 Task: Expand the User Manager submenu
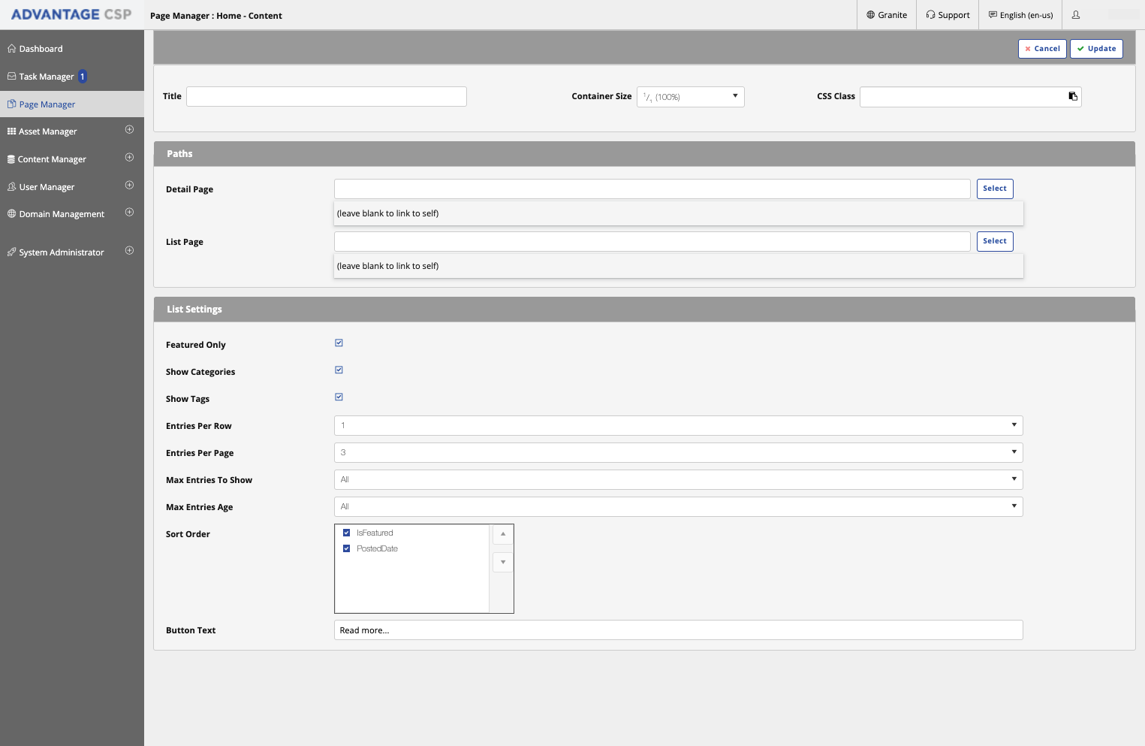click(129, 186)
